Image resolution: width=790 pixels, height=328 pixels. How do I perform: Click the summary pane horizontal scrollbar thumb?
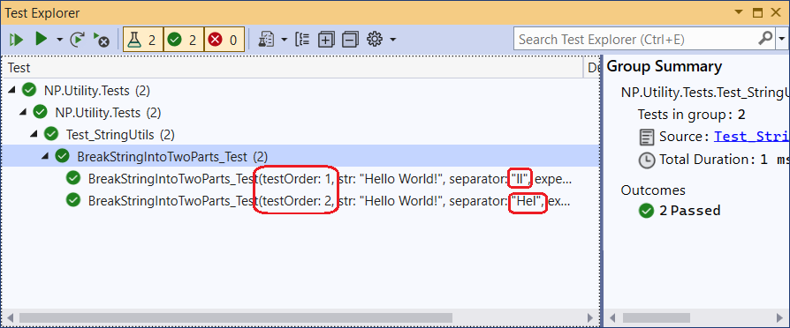coord(656,318)
